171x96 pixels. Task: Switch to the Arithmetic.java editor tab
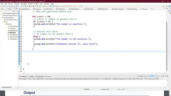click(x=132, y=9)
